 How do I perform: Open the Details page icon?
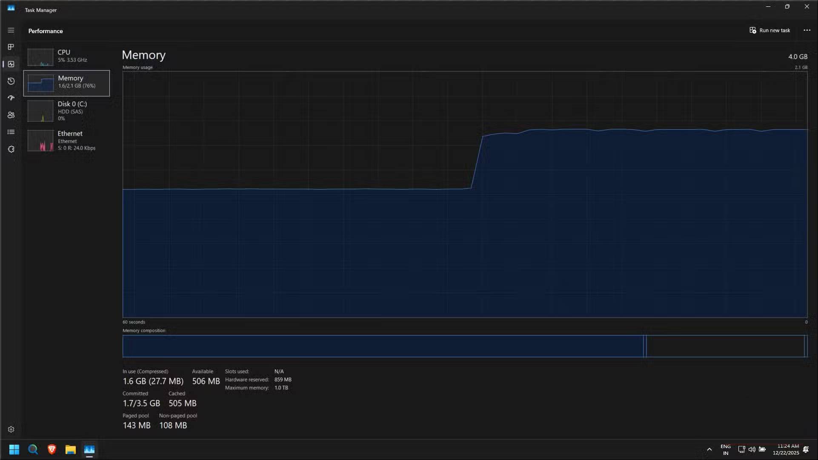(x=11, y=132)
